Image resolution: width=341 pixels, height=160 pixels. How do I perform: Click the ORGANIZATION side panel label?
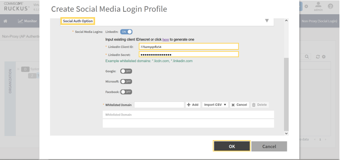(10, 81)
